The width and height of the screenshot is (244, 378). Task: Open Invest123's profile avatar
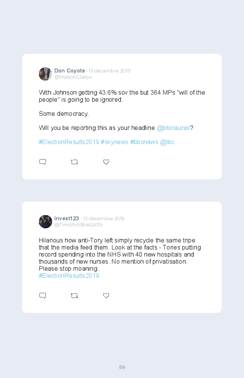46,222
